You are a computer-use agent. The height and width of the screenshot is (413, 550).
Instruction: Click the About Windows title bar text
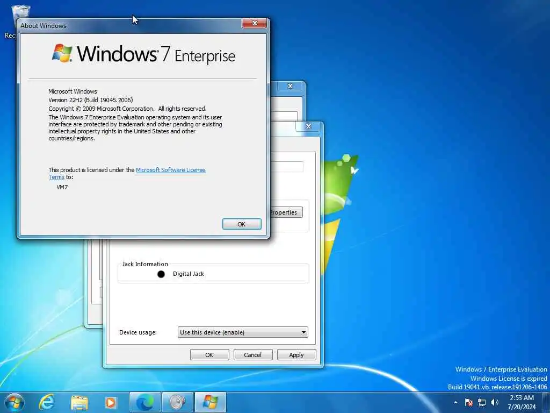point(43,26)
